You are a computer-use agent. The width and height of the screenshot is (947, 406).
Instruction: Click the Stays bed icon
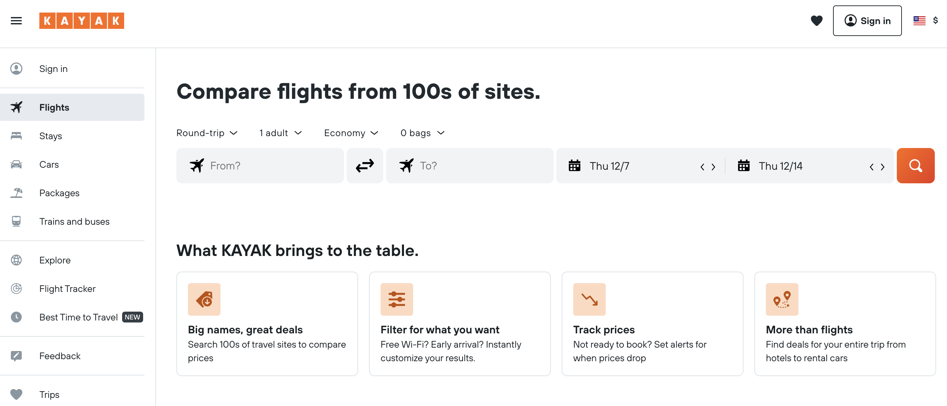click(x=16, y=136)
